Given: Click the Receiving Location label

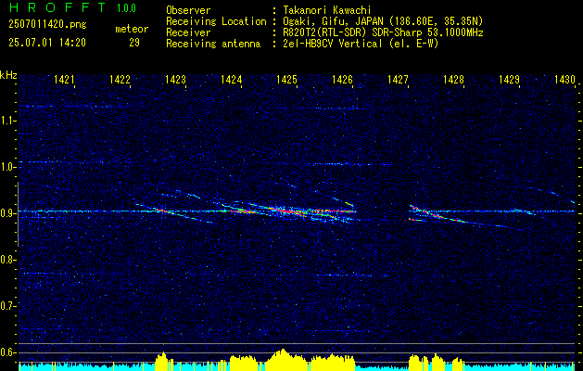Looking at the screenshot, I should [216, 21].
